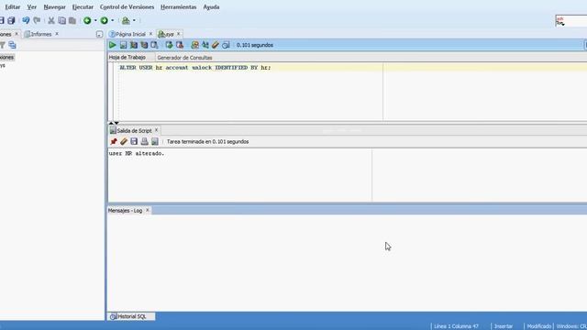This screenshot has height=330, width=587.
Task: Open the Forward button history dropdown arrow
Action: (x=112, y=20)
